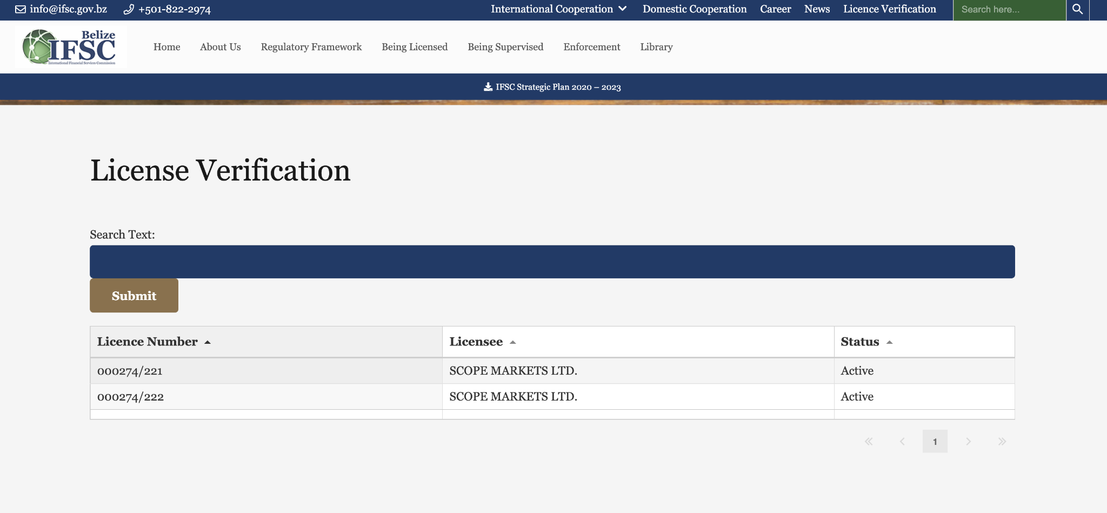Screen dimensions: 1107x513
Task: Click the info@ifsc.gov.bz email address
Action: tap(69, 9)
